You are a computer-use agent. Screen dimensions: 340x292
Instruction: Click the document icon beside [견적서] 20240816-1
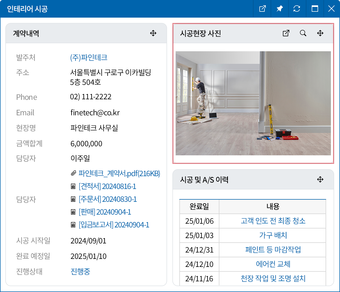coord(73,186)
